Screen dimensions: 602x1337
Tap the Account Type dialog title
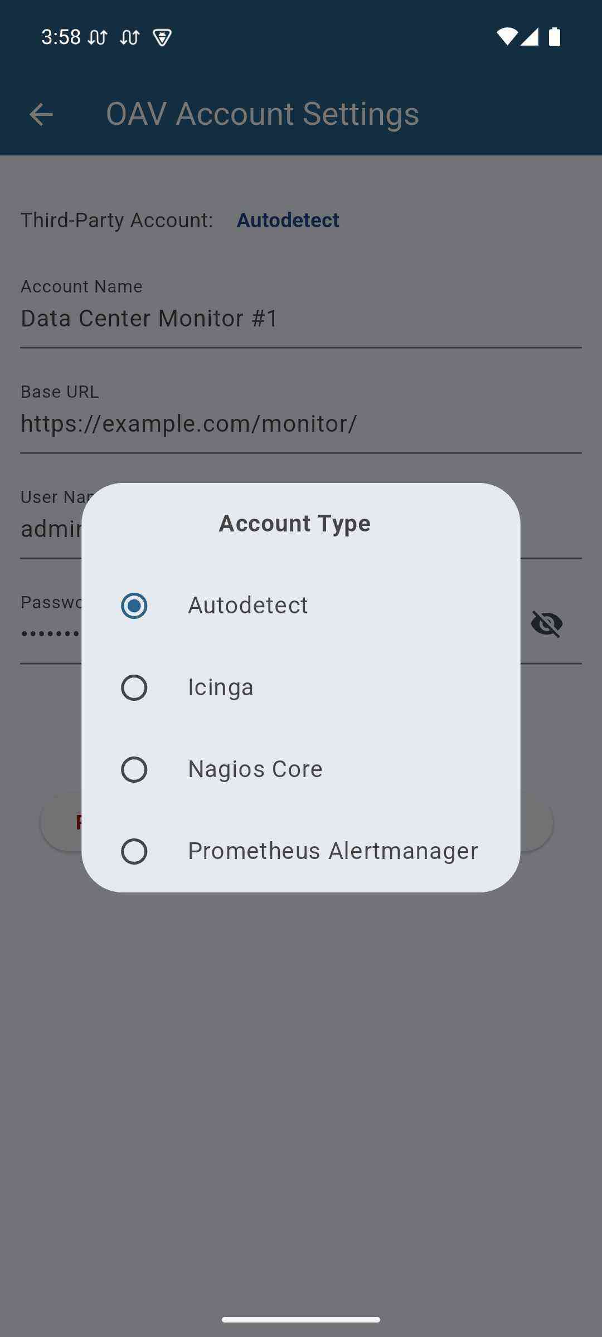pyautogui.click(x=294, y=523)
